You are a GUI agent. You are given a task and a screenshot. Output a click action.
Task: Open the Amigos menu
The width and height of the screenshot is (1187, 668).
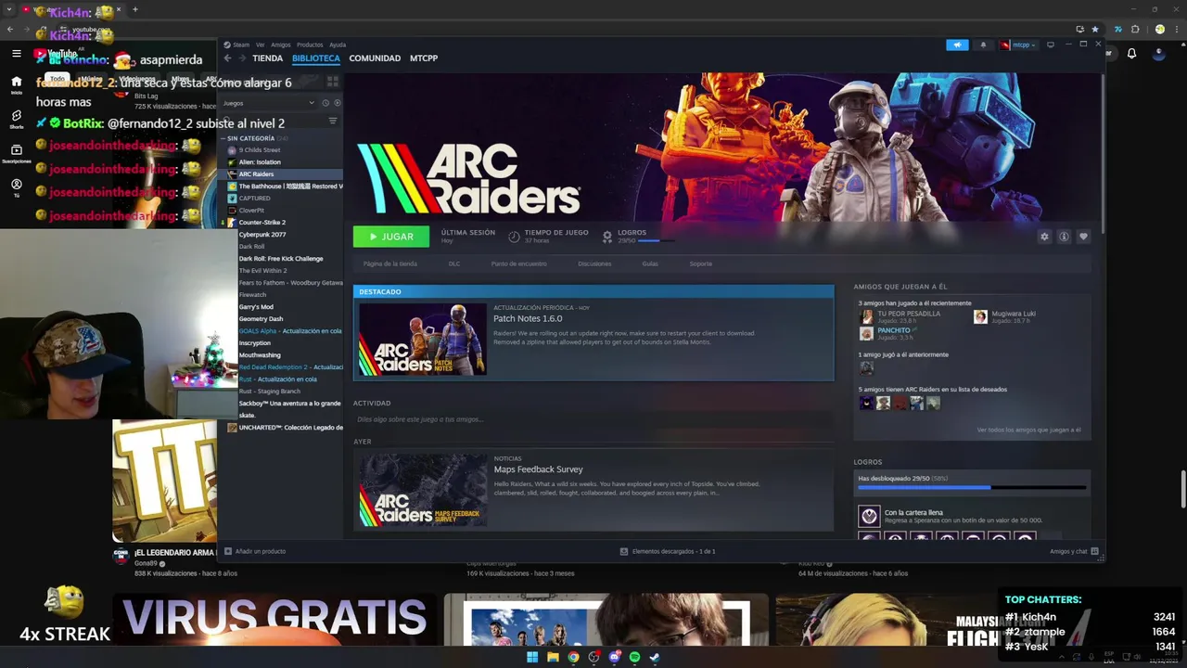(x=281, y=45)
